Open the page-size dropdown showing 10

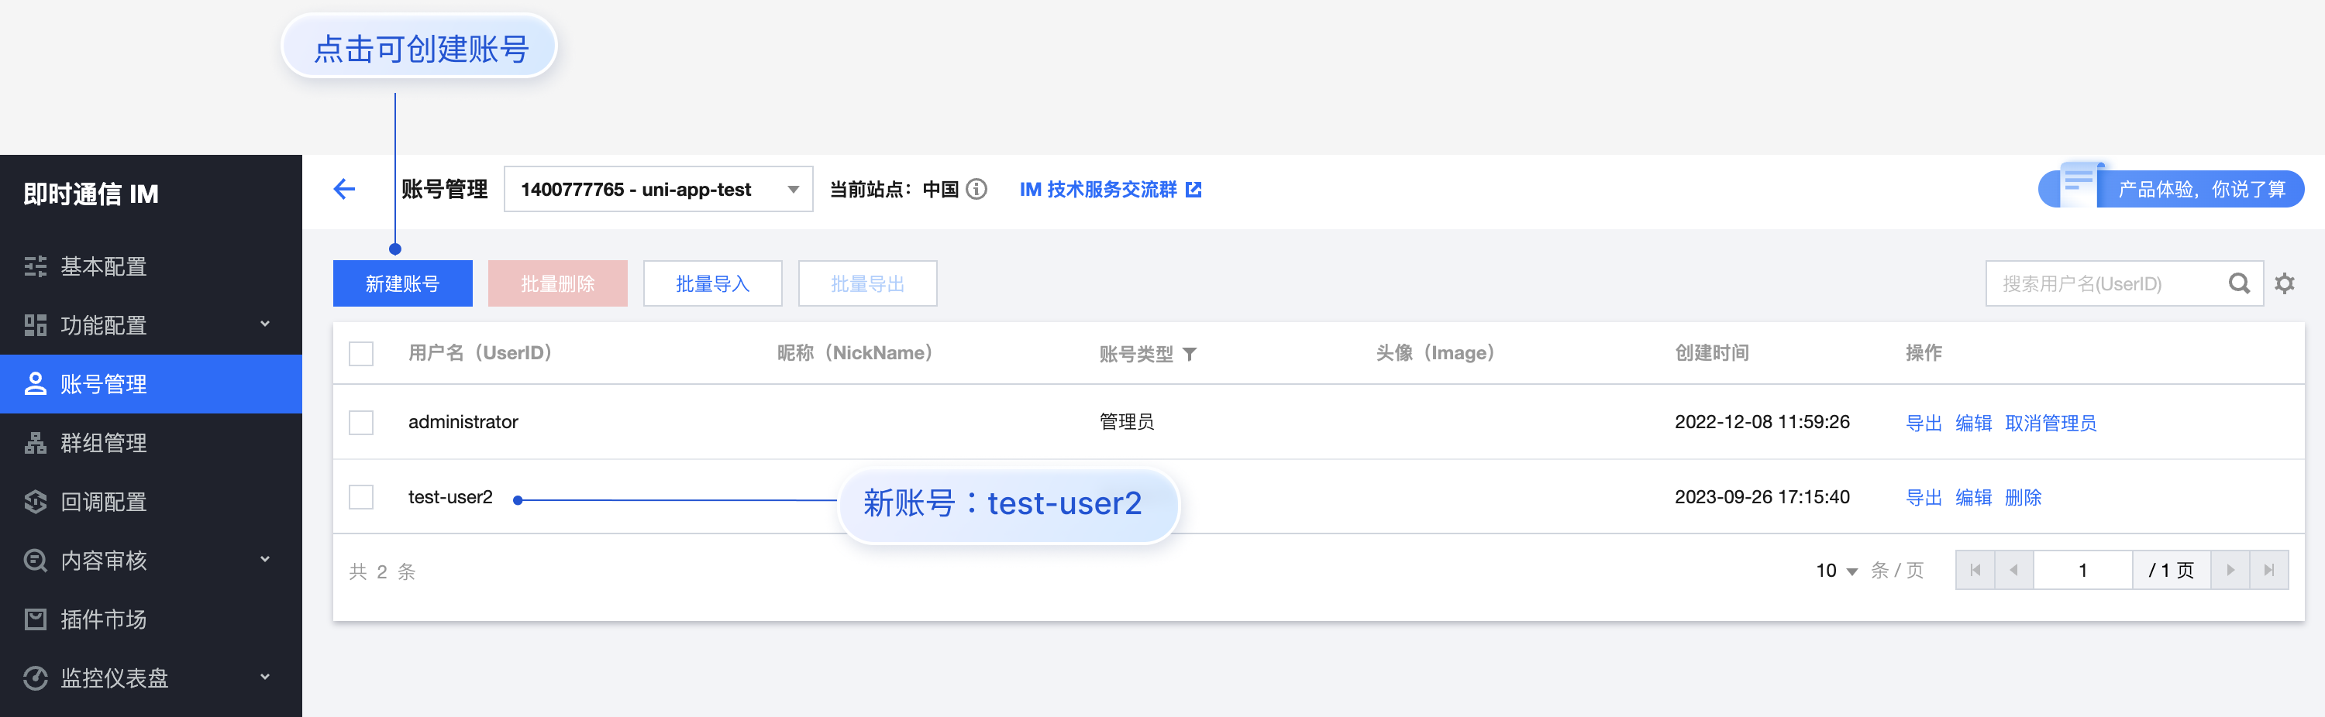click(x=1834, y=570)
